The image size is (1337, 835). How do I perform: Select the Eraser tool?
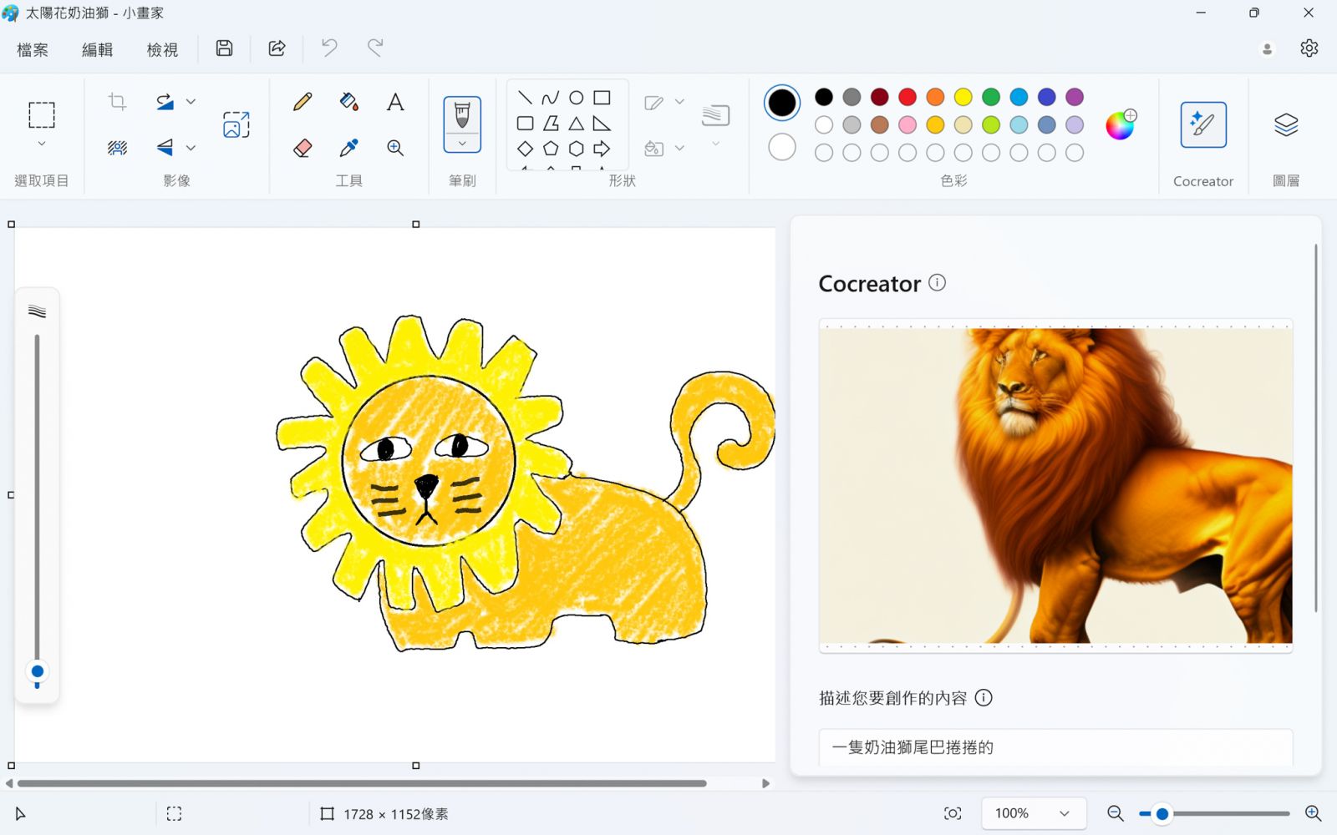pos(302,148)
